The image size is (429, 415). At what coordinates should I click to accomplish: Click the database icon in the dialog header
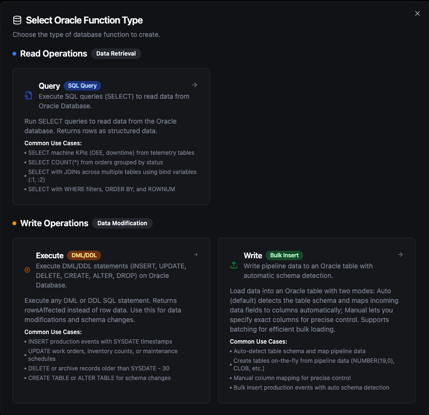point(17,20)
